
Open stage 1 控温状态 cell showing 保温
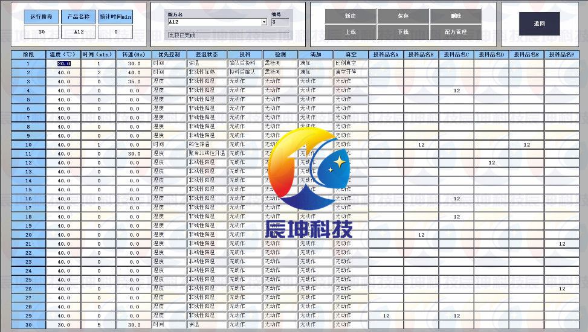pyautogui.click(x=207, y=63)
